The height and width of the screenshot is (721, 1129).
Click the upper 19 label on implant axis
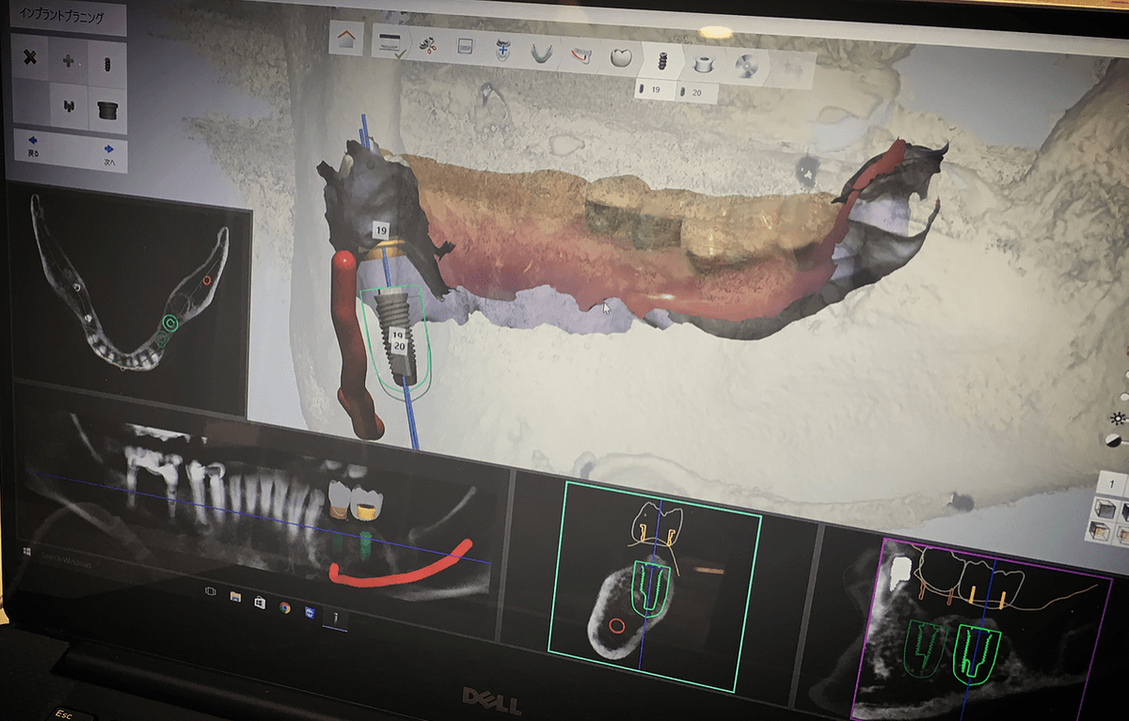380,230
